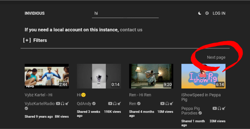Viewport: 250px width, 129px height.
Task: Open iShowSpeed in Peppa Pig title
Action: 201,97
